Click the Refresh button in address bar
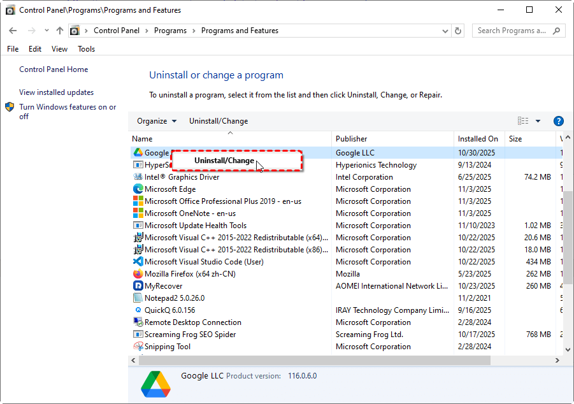The image size is (574, 404). click(x=458, y=31)
